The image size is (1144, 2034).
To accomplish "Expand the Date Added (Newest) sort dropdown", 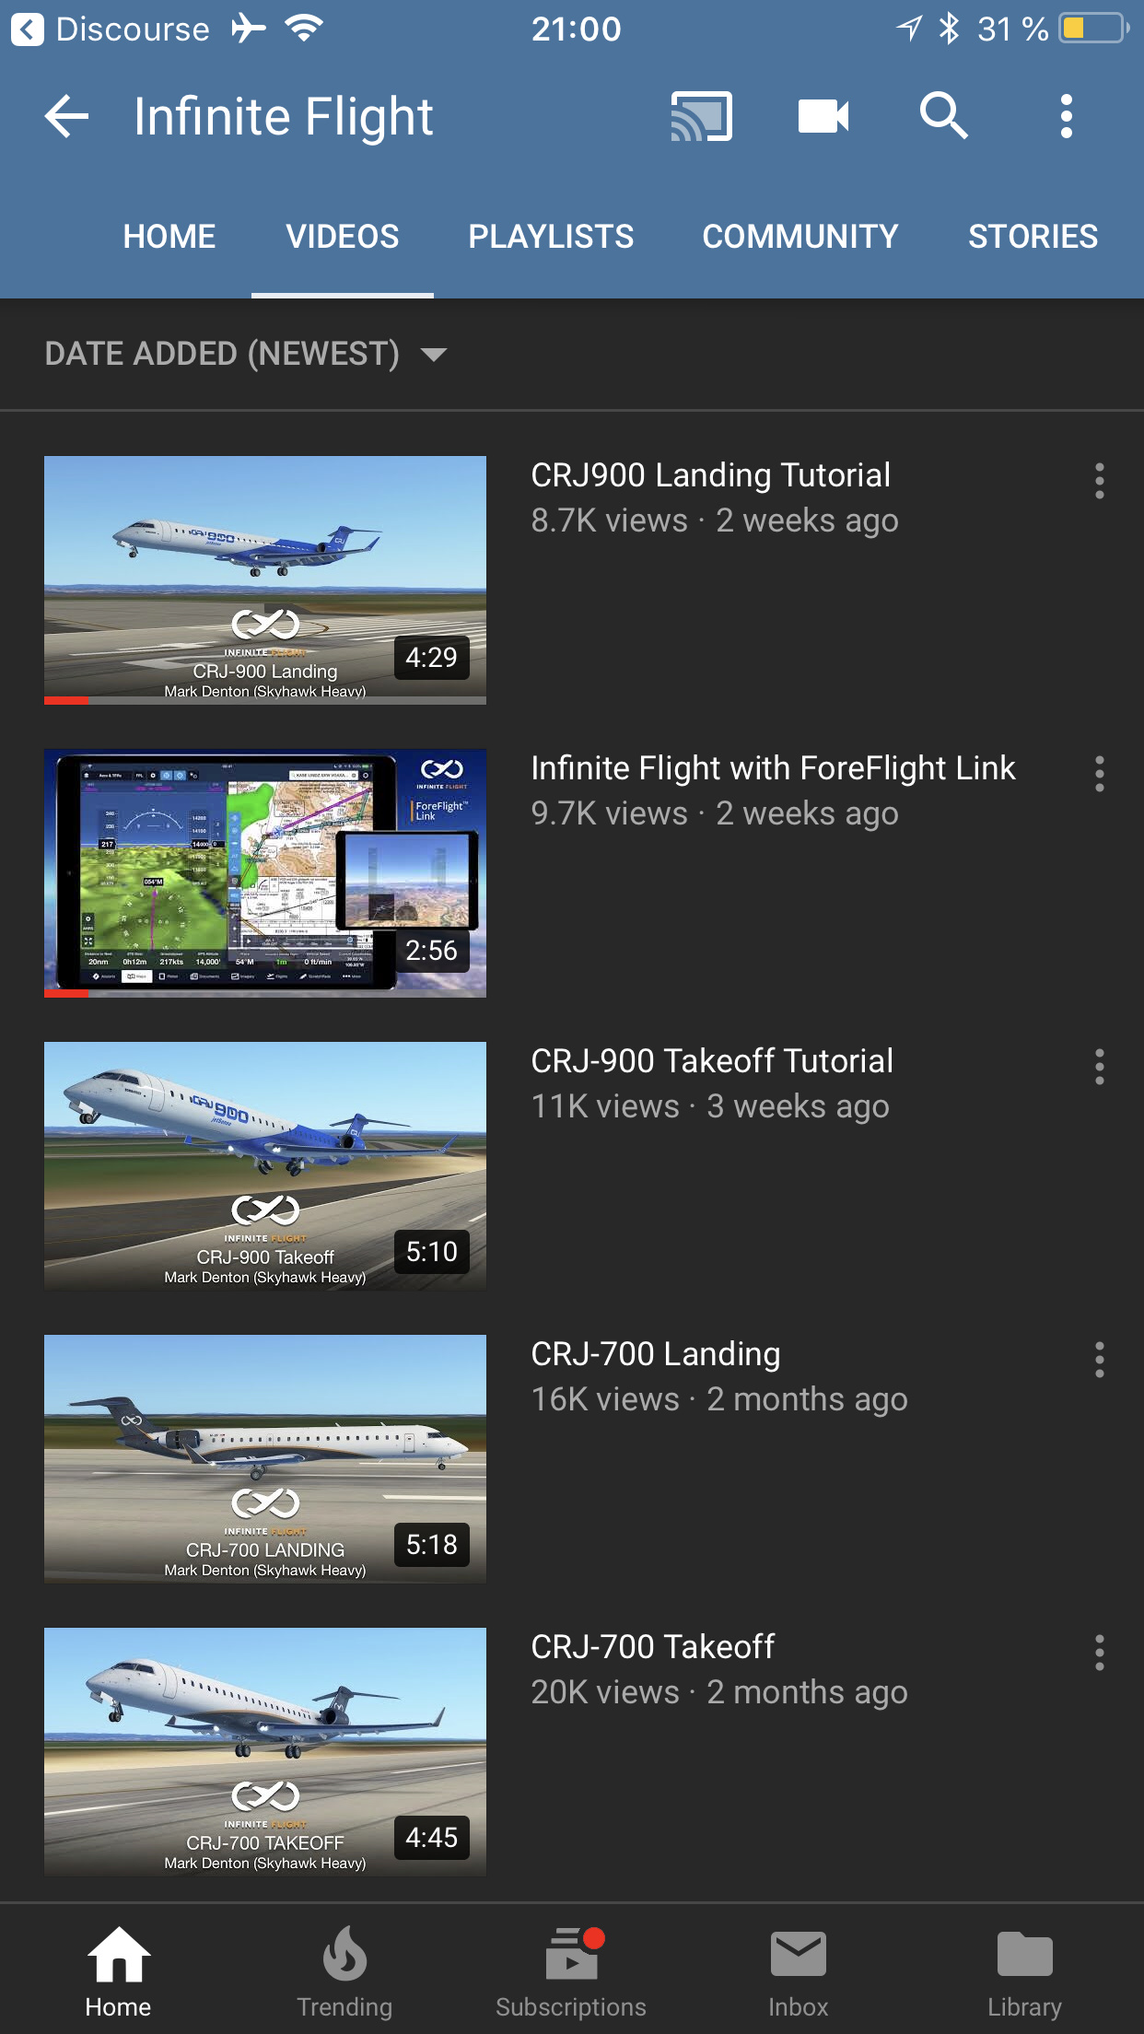I will click(246, 354).
